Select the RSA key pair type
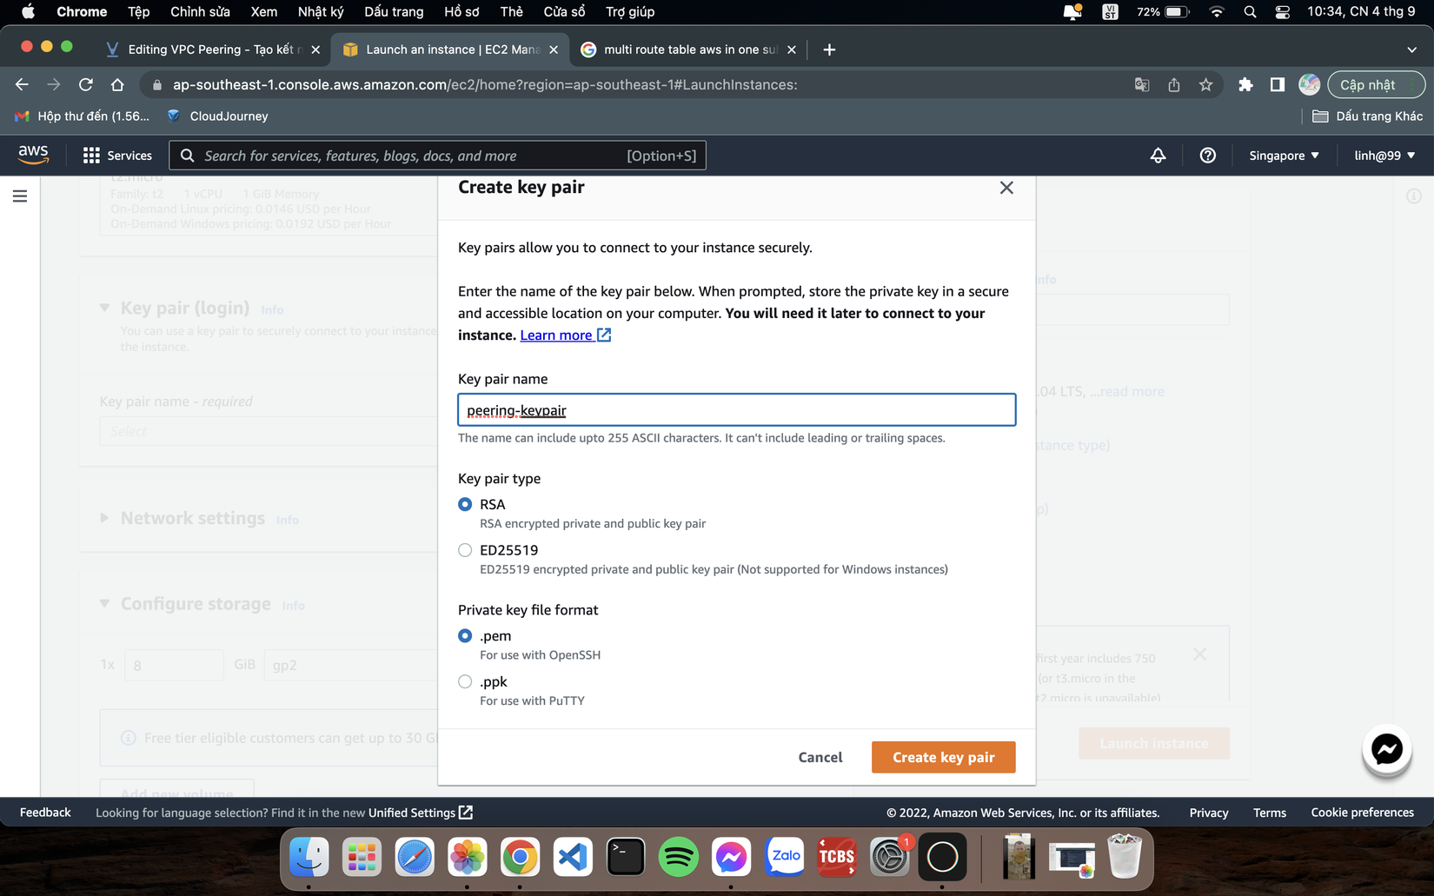Screen dimensions: 1434x896 465,504
